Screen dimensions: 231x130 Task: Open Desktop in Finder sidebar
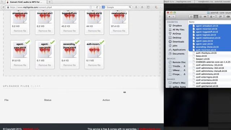coord(177,38)
